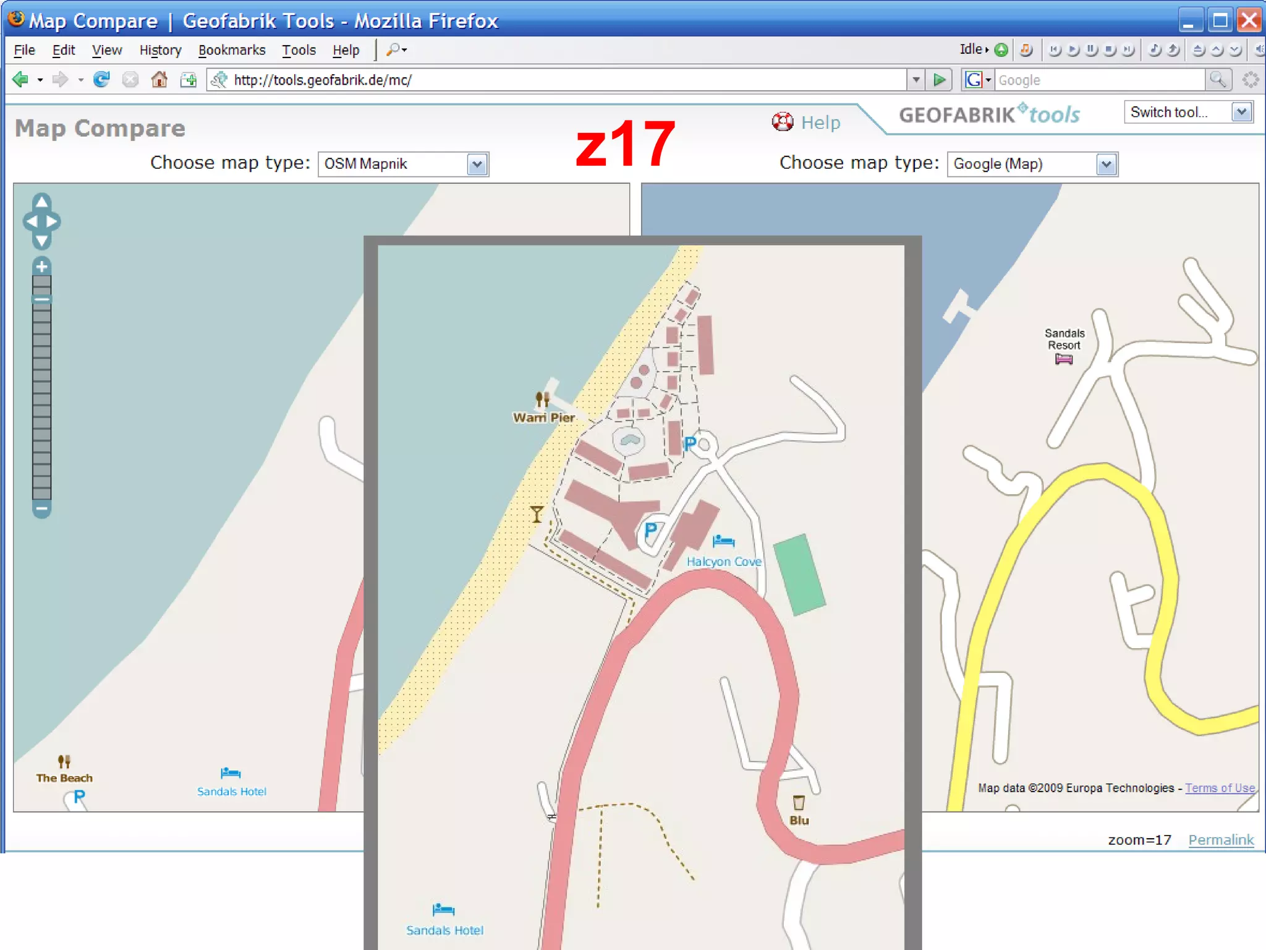This screenshot has height=950, width=1266.
Task: Go to Home page icon
Action: [x=159, y=80]
